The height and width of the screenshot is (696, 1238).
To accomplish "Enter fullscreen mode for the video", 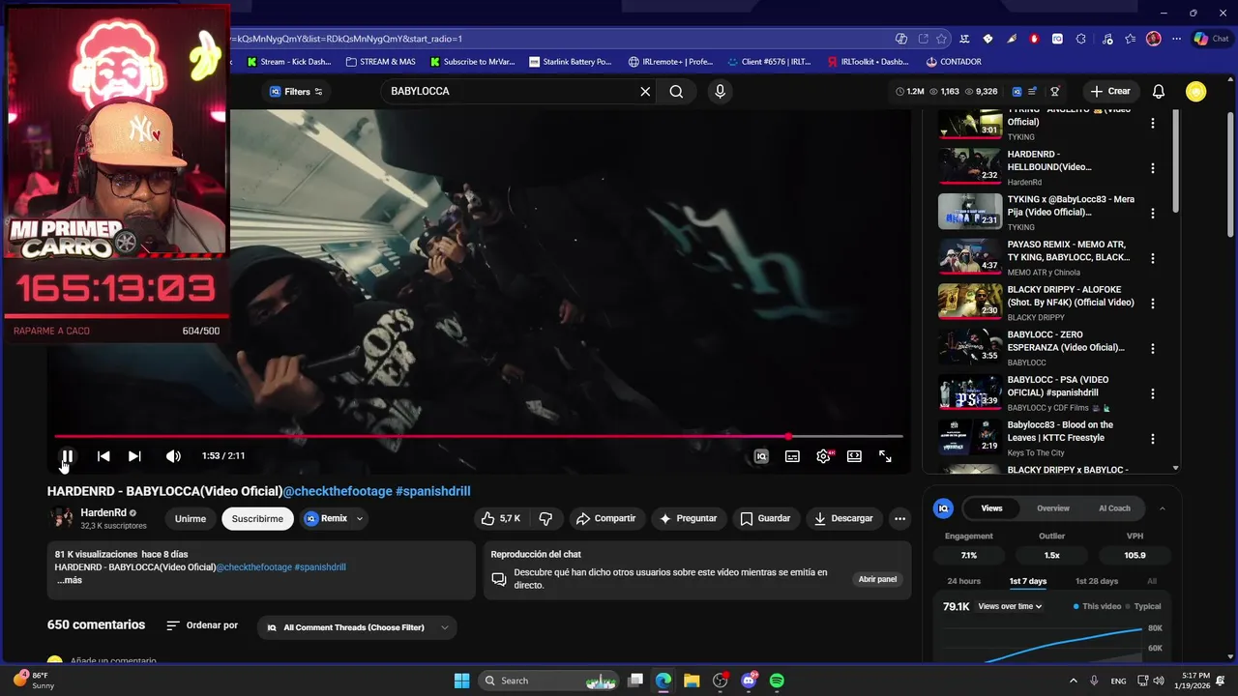I will (x=885, y=456).
